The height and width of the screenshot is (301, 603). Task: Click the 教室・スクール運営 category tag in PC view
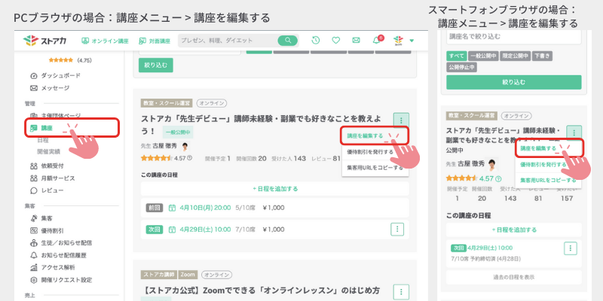point(167,103)
